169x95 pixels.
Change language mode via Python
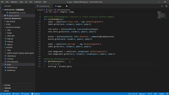(x=162, y=94)
